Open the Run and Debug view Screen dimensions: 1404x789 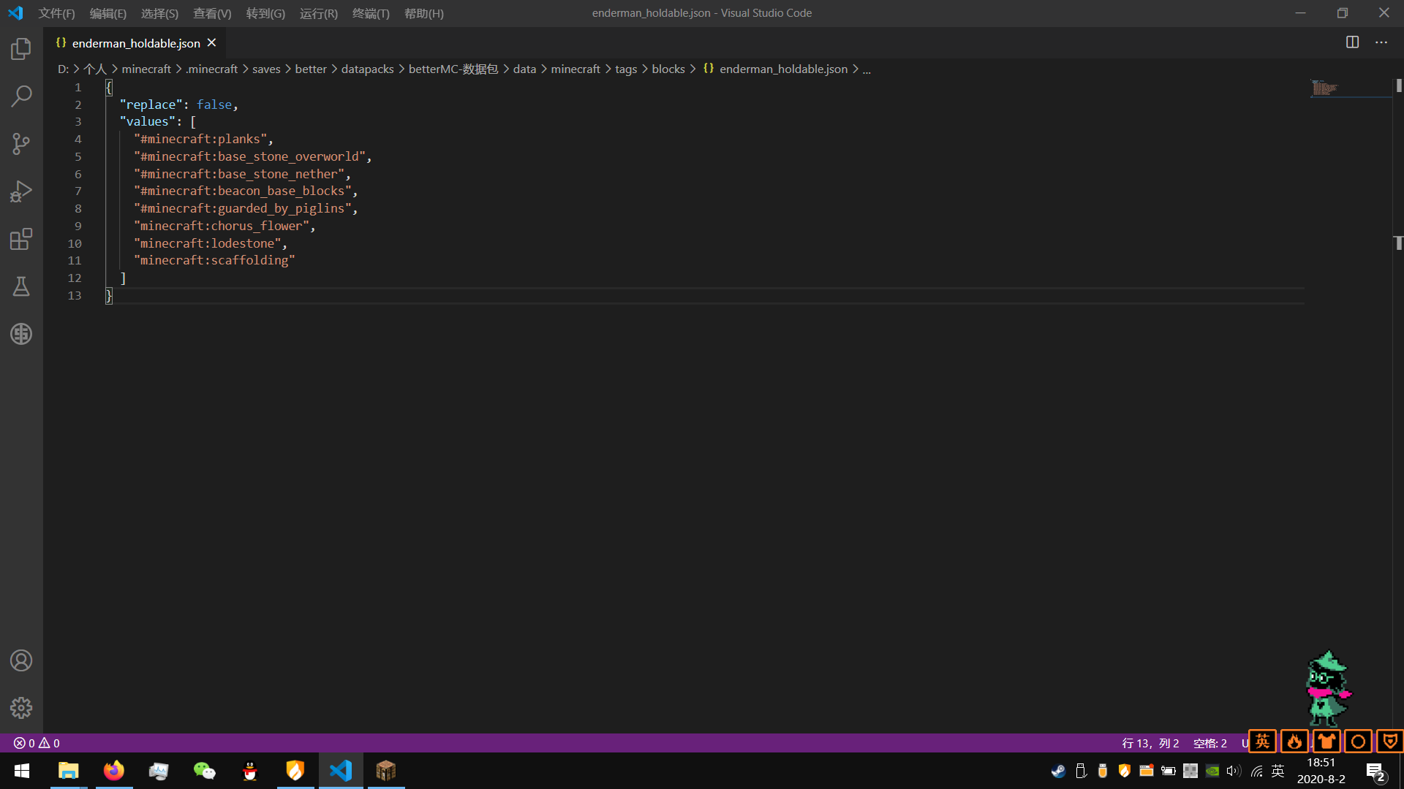point(21,191)
